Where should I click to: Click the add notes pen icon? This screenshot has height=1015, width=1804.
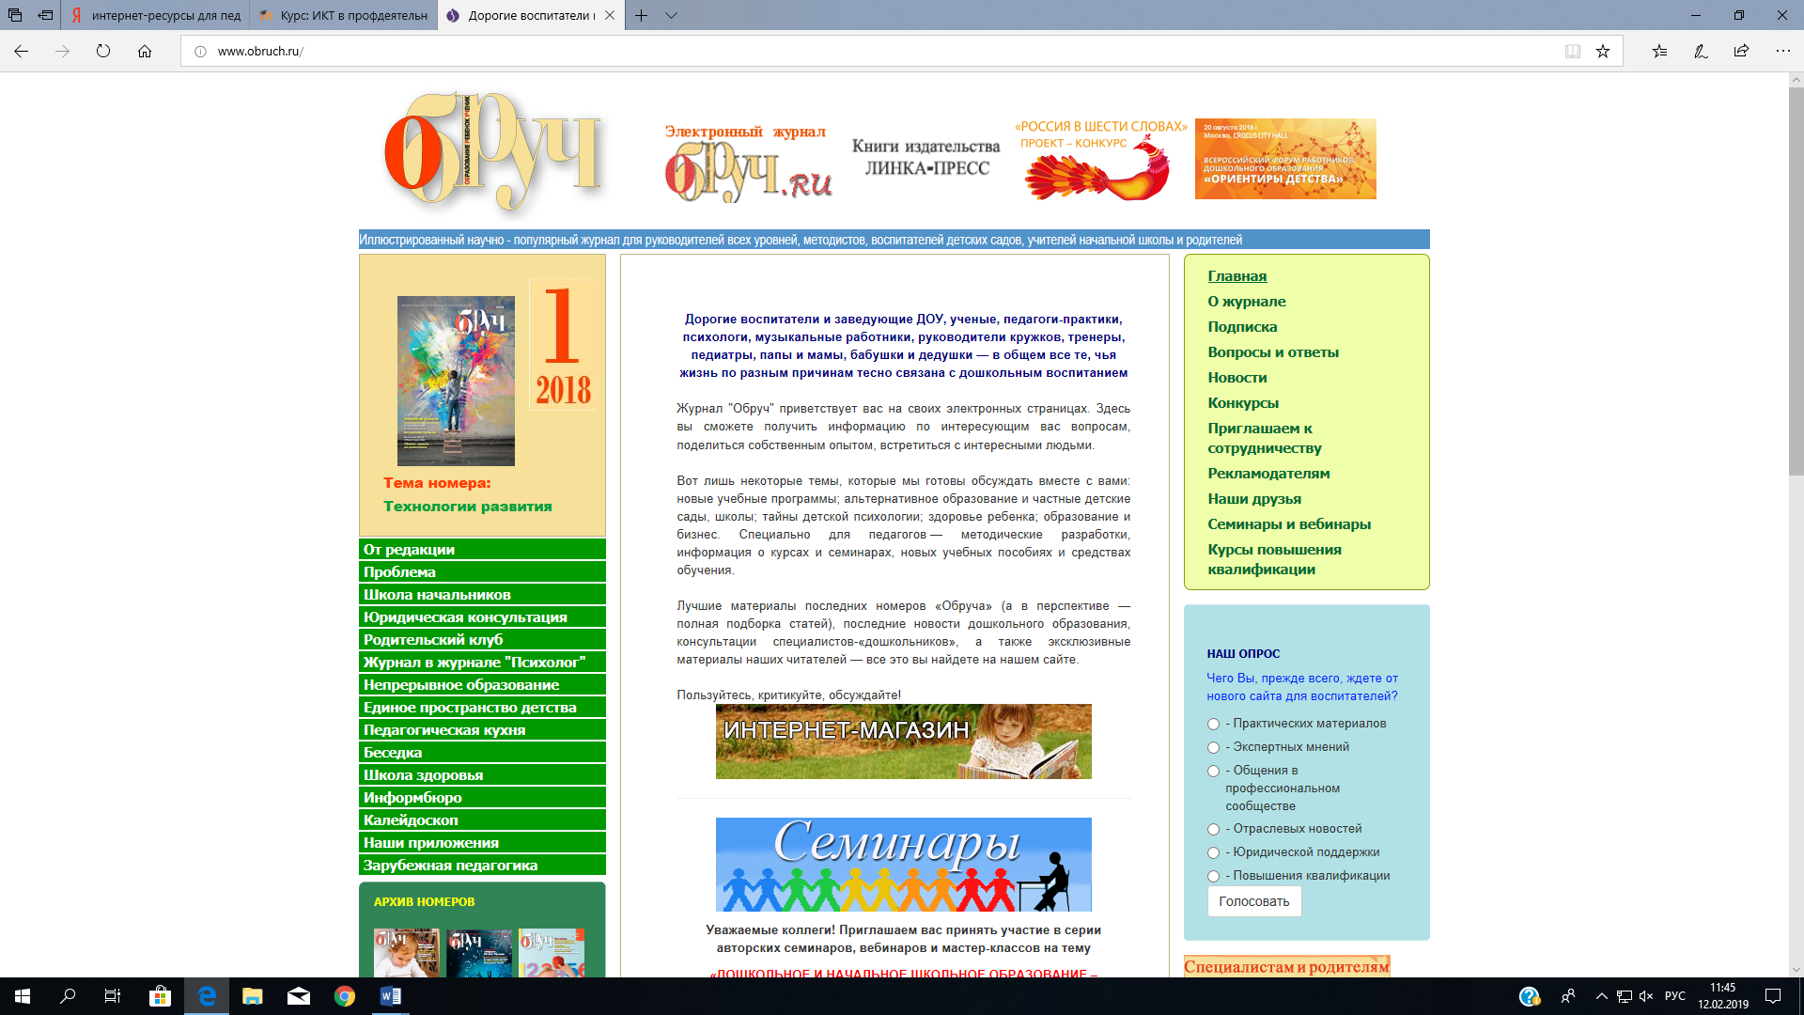(x=1701, y=51)
